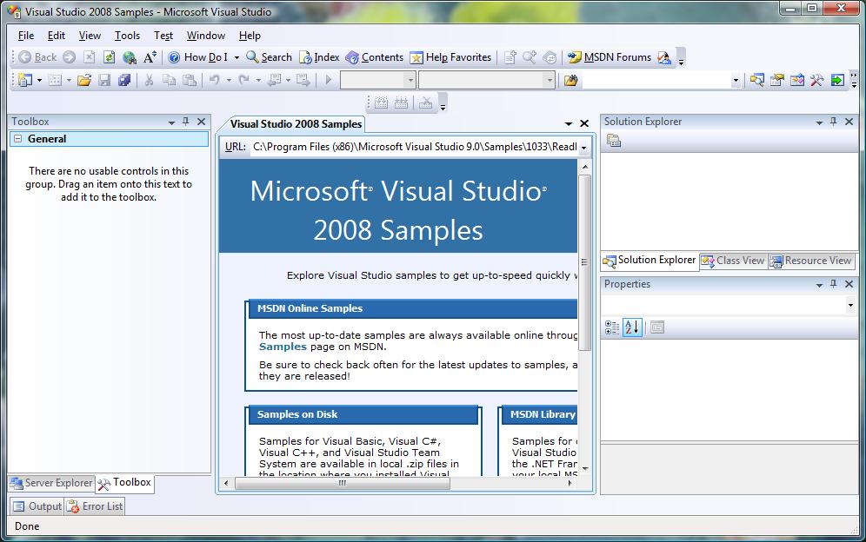Click the Font Size 'A' icon
Screen dimensions: 866x542
point(150,57)
